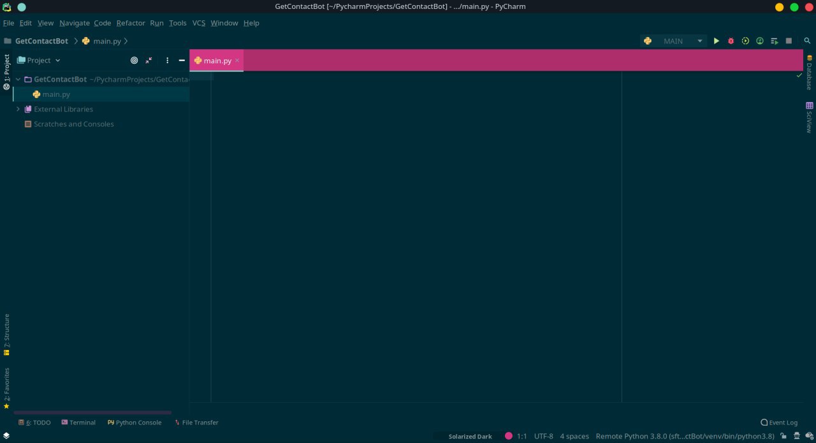Click inside the empty editor text area
This screenshot has height=443, width=816.
pyautogui.click(x=416, y=236)
